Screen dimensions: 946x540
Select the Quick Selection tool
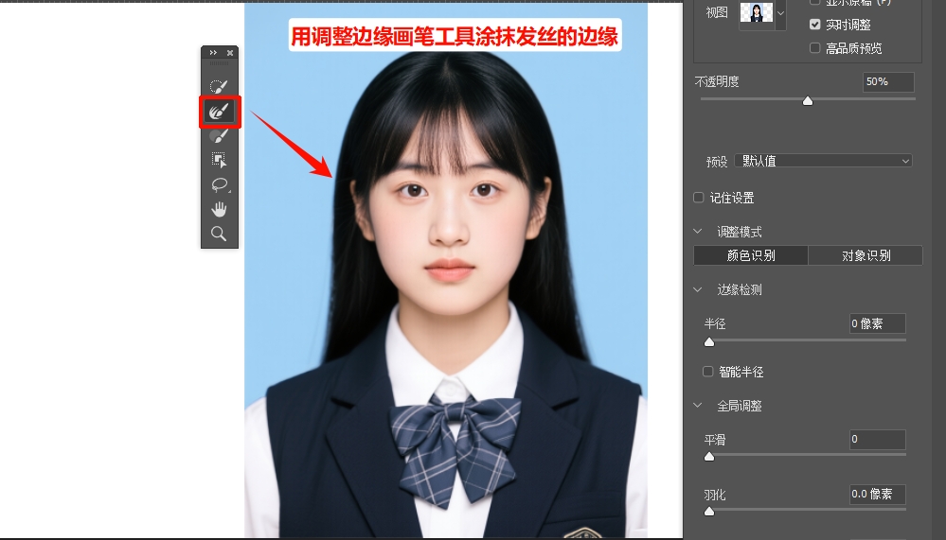pos(219,87)
